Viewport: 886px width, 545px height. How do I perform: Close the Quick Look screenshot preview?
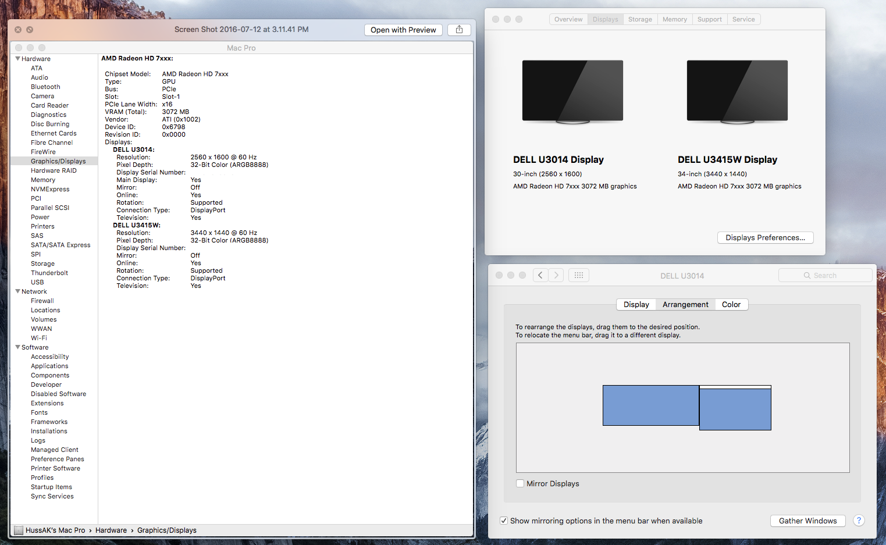[18, 30]
